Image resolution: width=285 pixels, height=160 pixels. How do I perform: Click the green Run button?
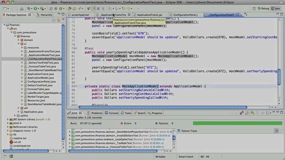(x=36, y=8)
